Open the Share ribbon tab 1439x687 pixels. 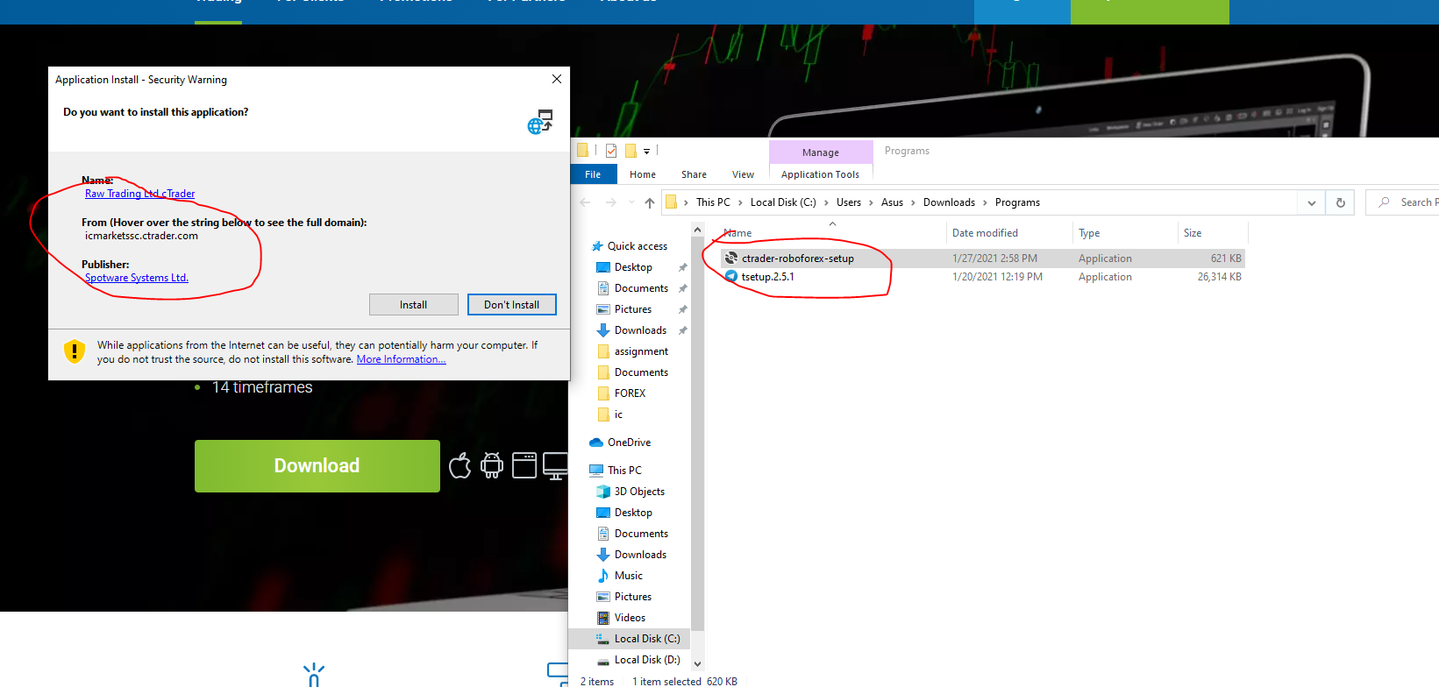coord(694,174)
